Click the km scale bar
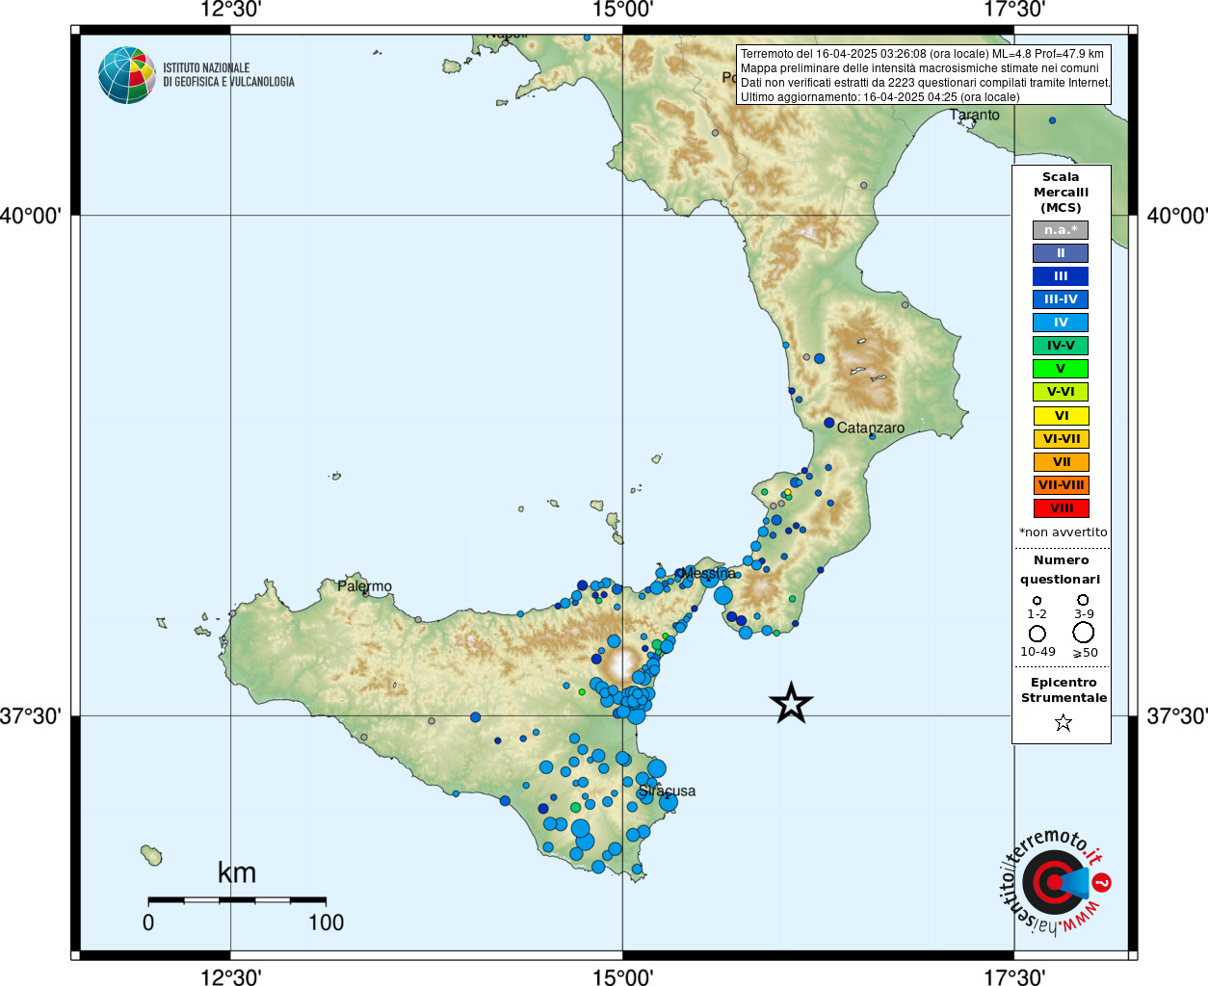1208x986 pixels. 237,900
